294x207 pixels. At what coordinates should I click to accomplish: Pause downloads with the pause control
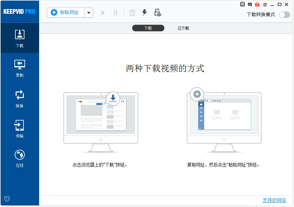click(x=115, y=13)
